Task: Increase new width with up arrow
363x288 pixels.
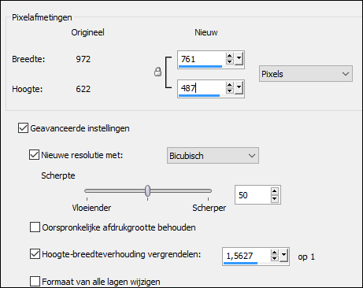Action: pos(230,56)
